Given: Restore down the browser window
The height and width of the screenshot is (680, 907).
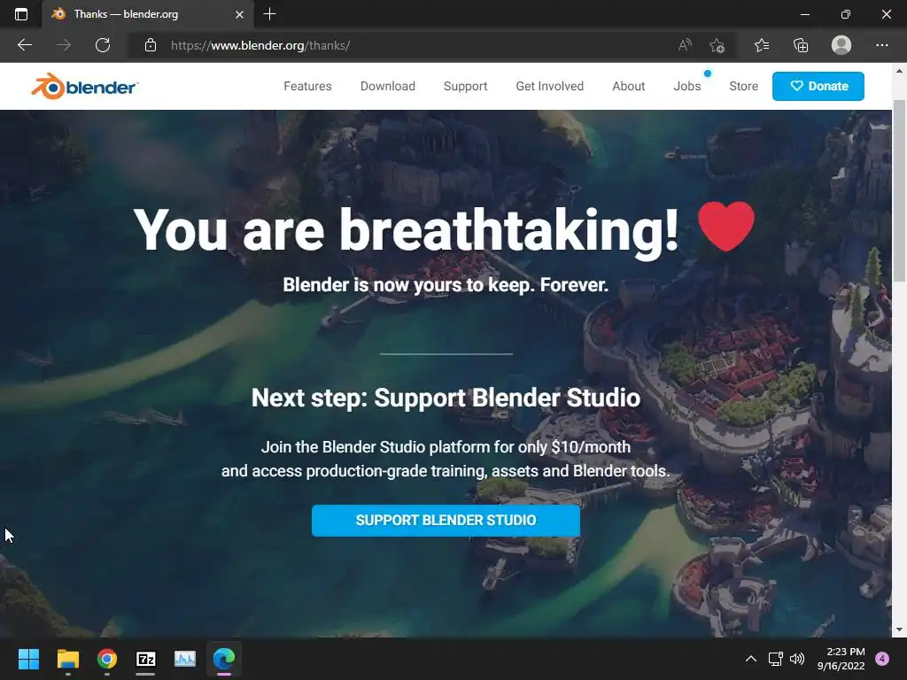Looking at the screenshot, I should tap(846, 14).
